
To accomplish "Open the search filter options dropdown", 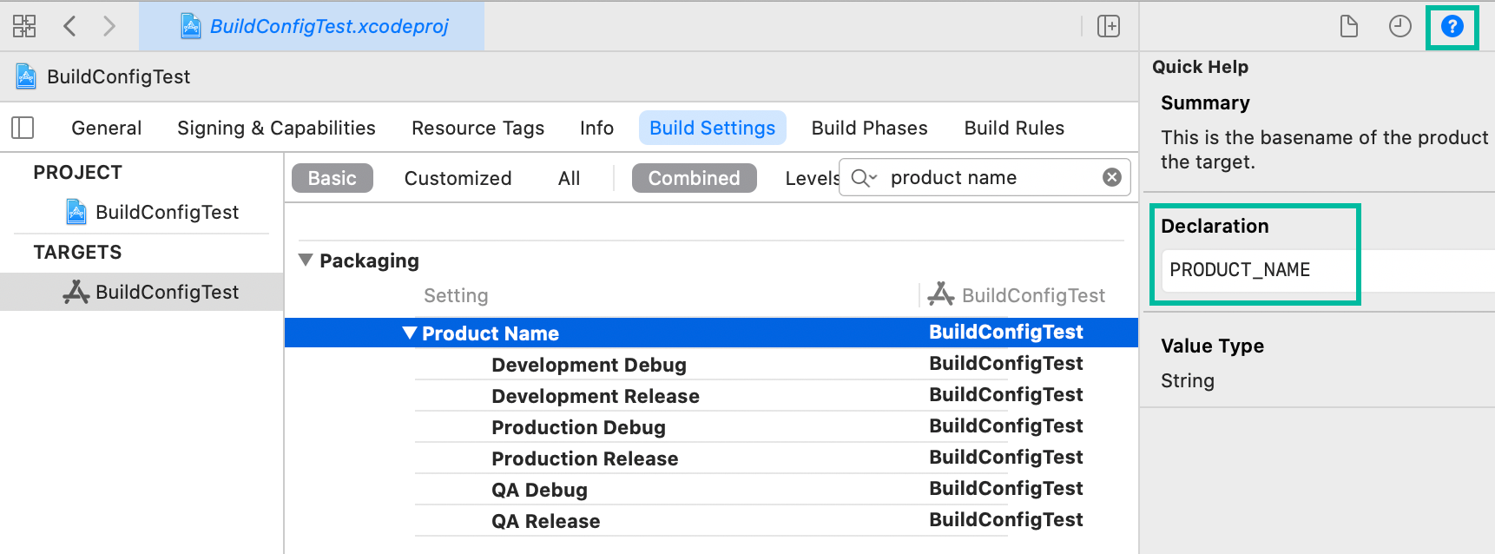I will tap(864, 178).
